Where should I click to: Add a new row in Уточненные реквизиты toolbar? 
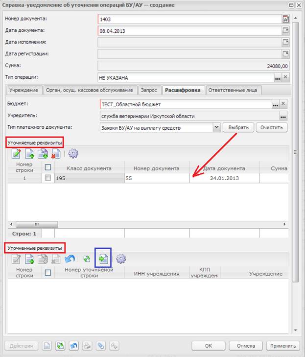30,258
